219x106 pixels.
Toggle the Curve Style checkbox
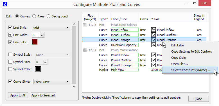click(x=10, y=82)
